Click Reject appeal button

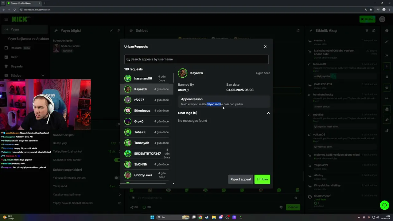240,179
